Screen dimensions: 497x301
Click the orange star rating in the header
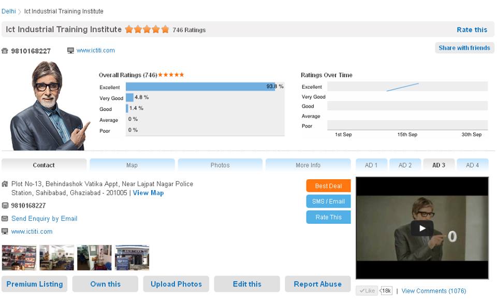[x=147, y=30]
